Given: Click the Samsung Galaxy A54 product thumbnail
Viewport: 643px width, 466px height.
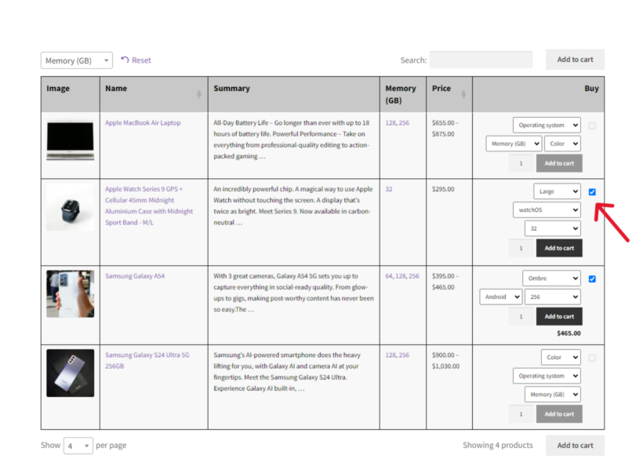Looking at the screenshot, I should click(x=70, y=294).
